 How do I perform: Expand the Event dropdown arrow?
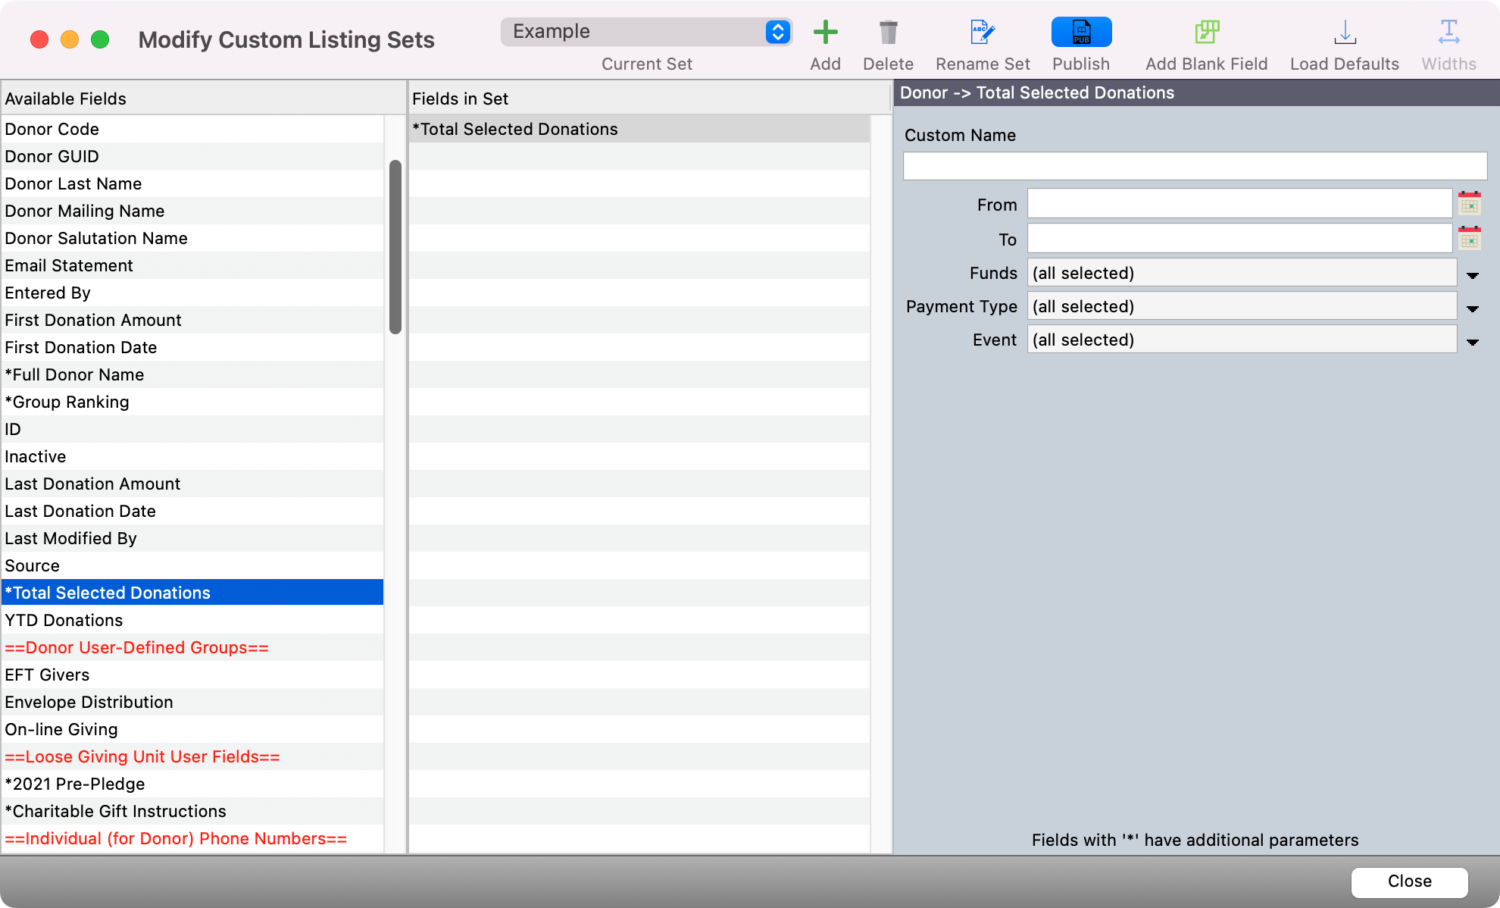pos(1473,341)
